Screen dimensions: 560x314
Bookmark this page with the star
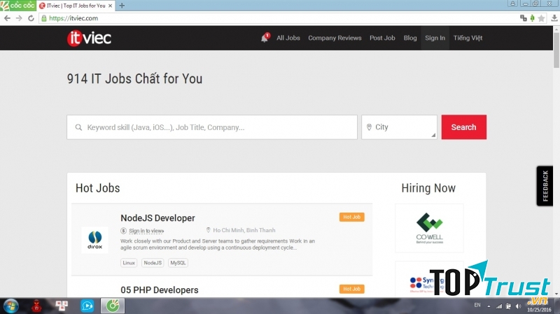click(x=541, y=18)
